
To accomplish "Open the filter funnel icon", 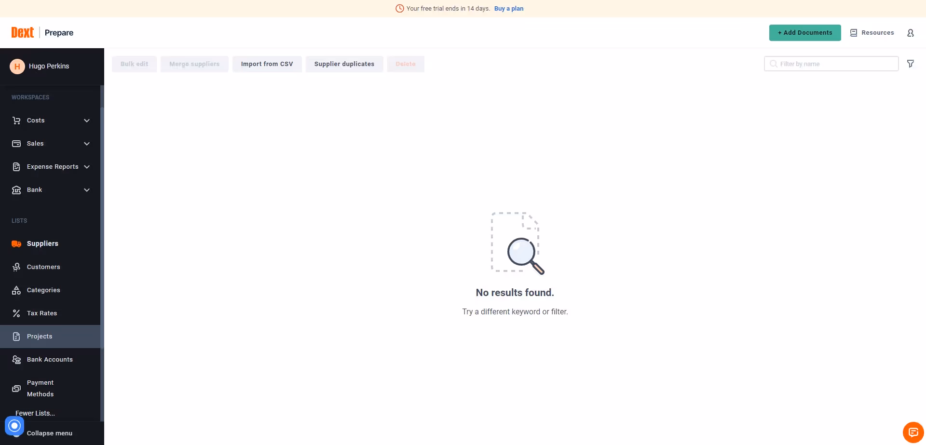I will 910,64.
